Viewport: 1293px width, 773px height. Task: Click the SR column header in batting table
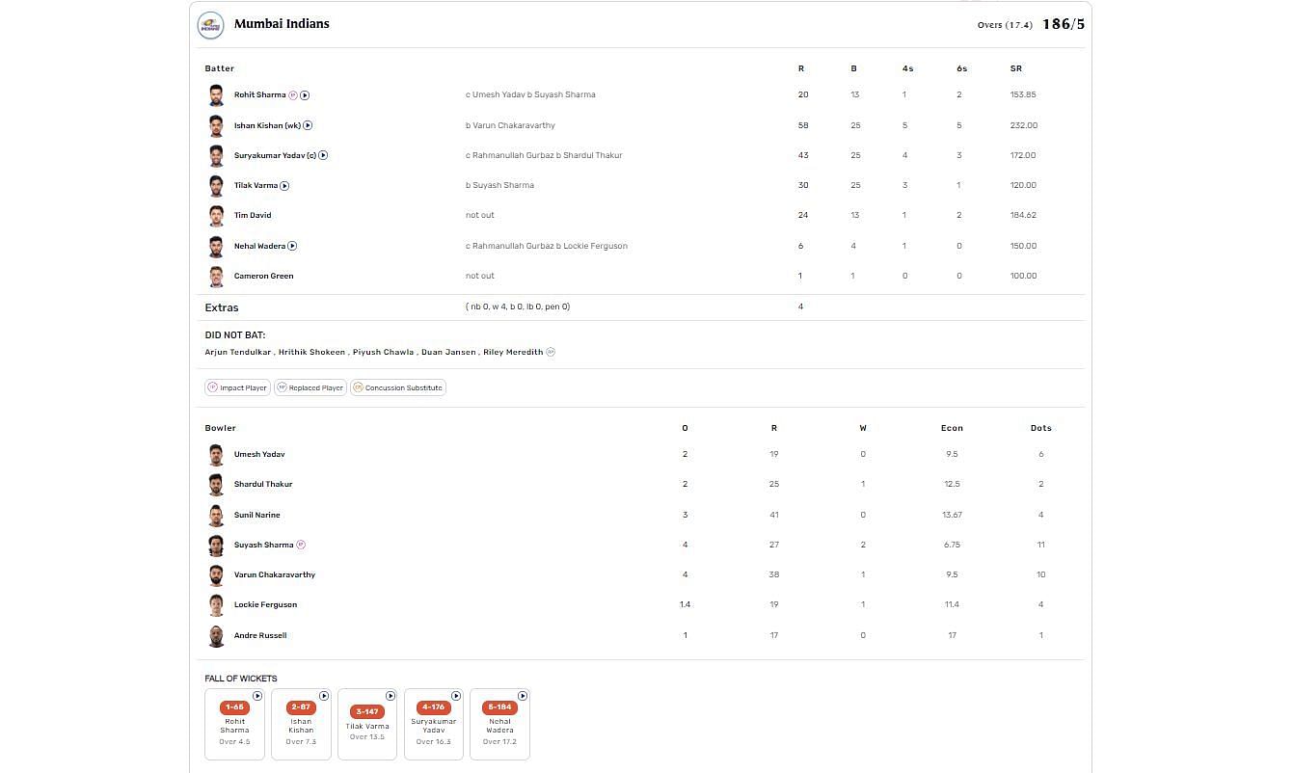pyautogui.click(x=1016, y=68)
